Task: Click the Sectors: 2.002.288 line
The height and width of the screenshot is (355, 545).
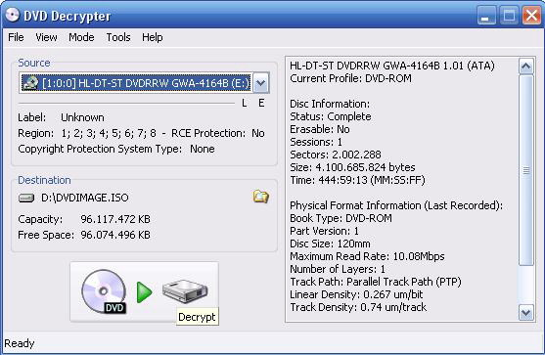Action: [x=336, y=155]
